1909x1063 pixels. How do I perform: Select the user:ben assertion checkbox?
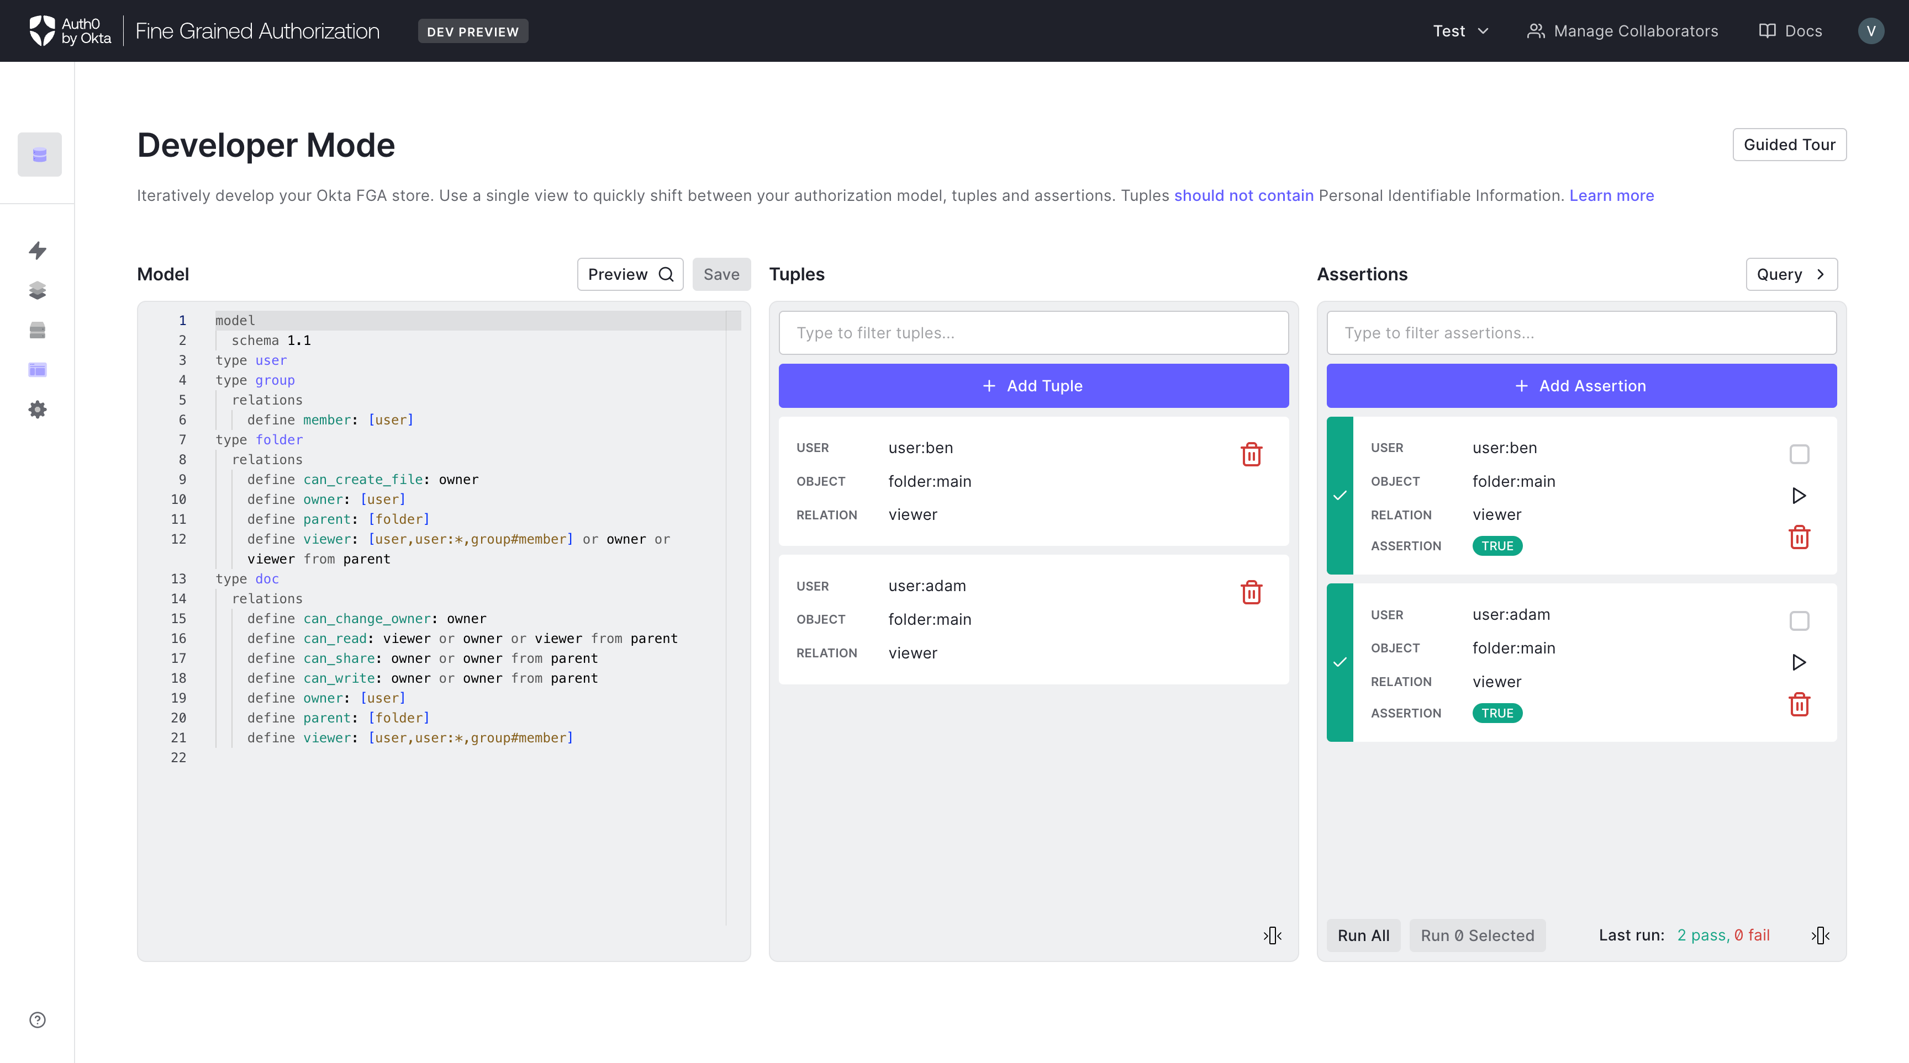pyautogui.click(x=1799, y=454)
